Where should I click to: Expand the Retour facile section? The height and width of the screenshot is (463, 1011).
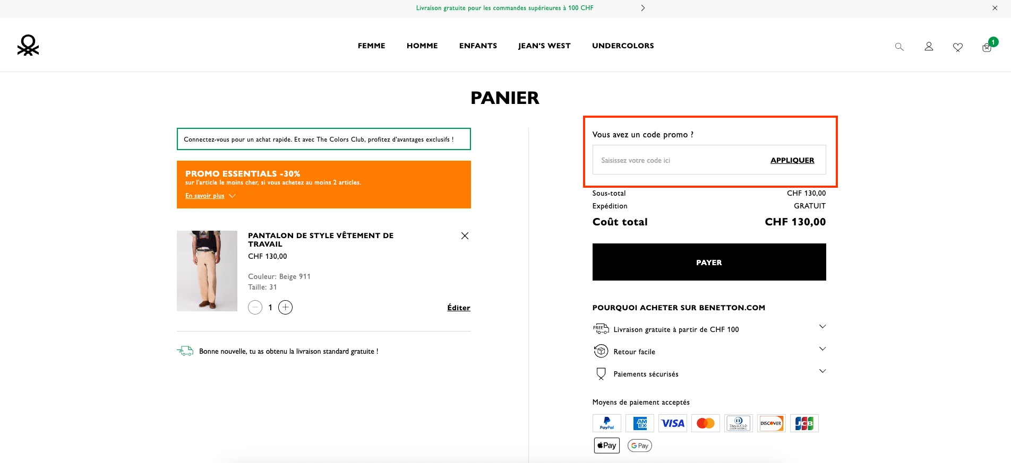point(822,349)
